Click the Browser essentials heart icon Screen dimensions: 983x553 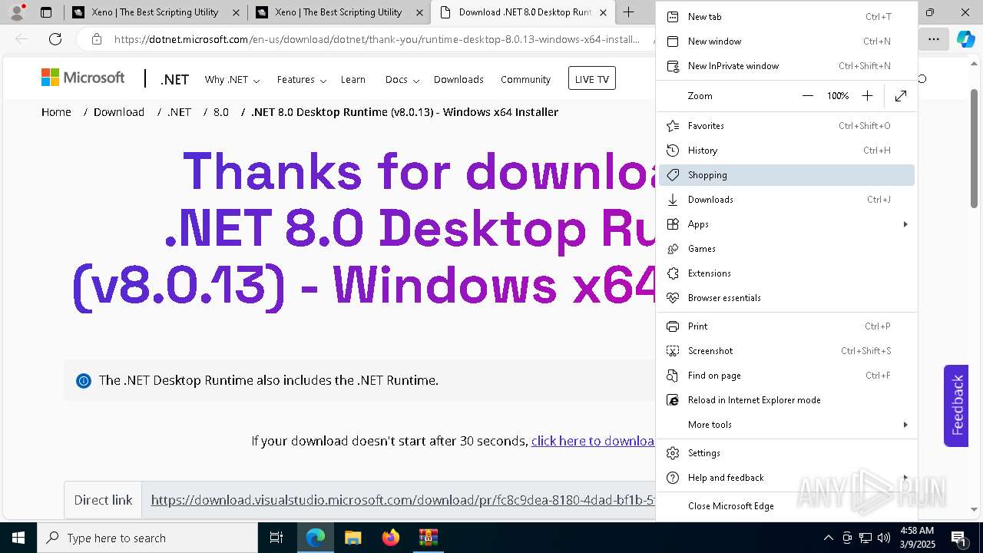coord(673,298)
